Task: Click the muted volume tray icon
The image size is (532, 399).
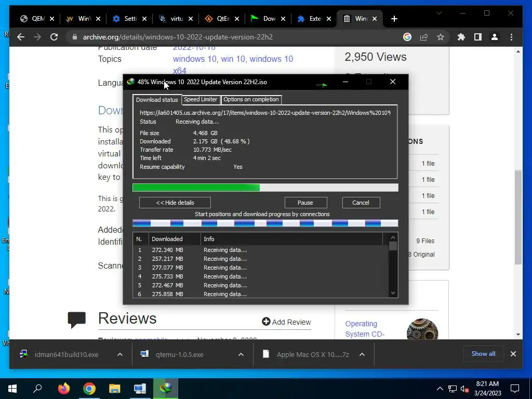Action: point(464,389)
